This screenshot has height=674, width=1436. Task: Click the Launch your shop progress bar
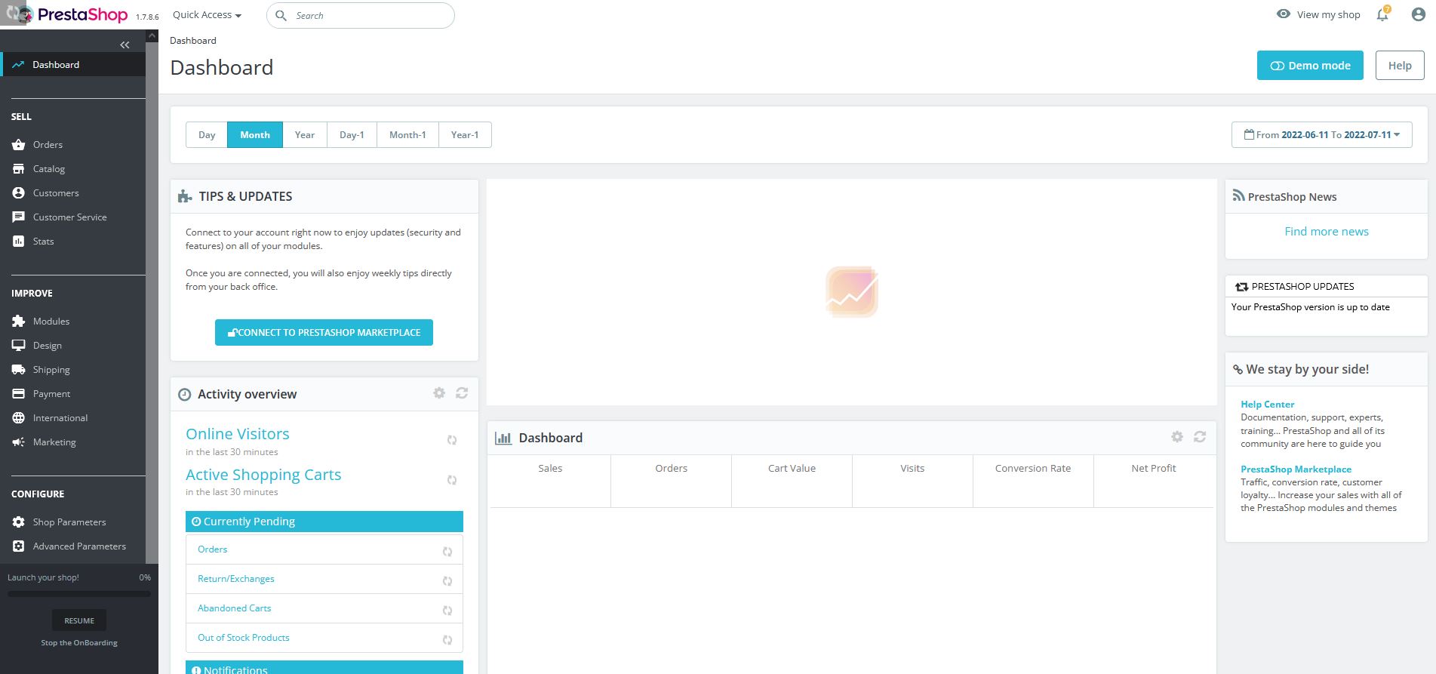point(79,594)
